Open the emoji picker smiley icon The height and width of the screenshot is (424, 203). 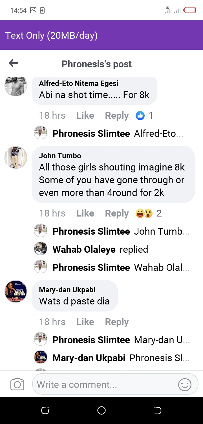coord(185,384)
